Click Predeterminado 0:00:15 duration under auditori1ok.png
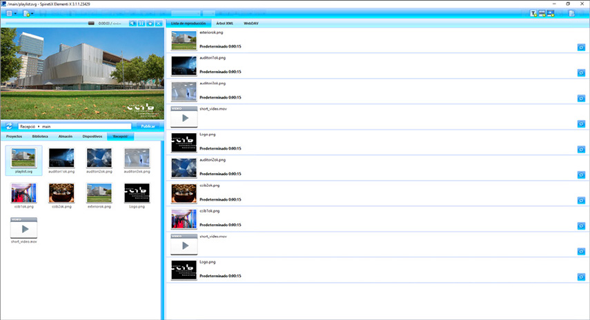Viewport: 590px width, 320px height. pos(221,72)
